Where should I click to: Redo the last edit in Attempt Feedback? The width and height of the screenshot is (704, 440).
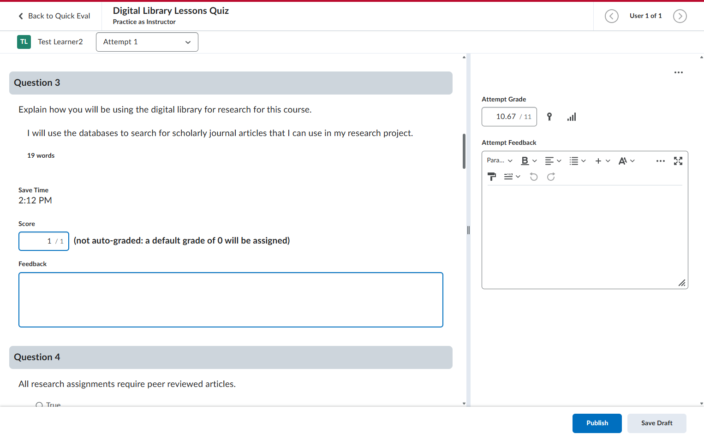(x=551, y=177)
